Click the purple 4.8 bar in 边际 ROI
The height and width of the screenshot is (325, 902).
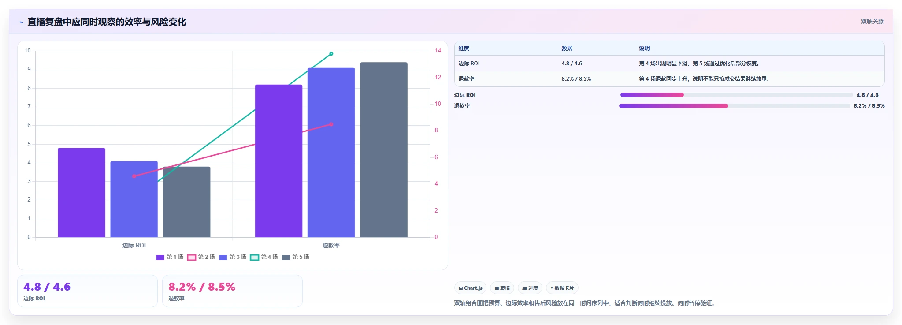pos(82,193)
